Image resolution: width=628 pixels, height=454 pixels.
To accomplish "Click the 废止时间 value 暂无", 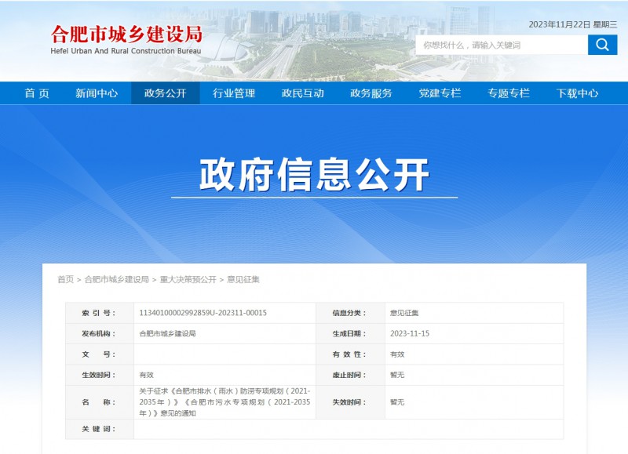I will tap(397, 375).
